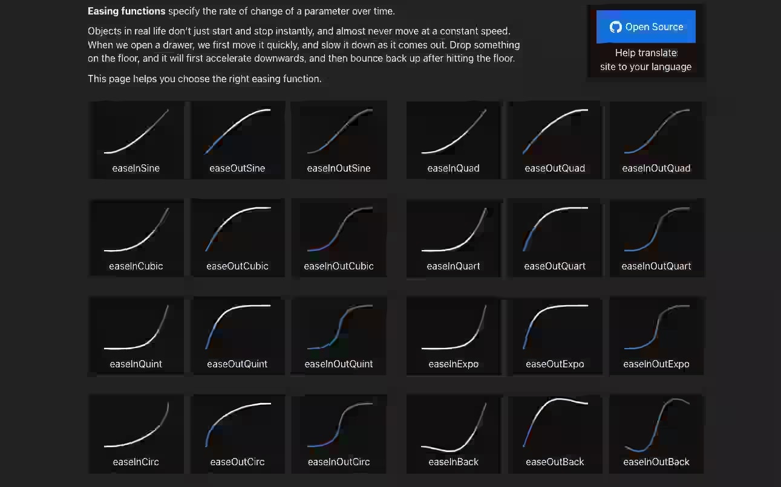Click the easeInQuint curve preview
Screen dimensions: 781x487
pos(136,335)
